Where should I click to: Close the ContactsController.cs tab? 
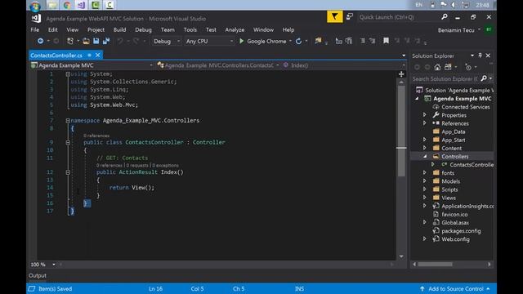pyautogui.click(x=98, y=55)
